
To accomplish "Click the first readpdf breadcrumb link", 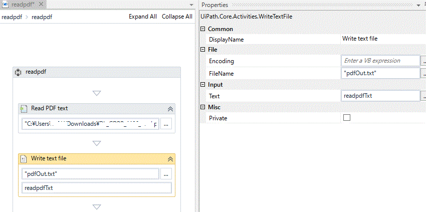I will (x=12, y=17).
